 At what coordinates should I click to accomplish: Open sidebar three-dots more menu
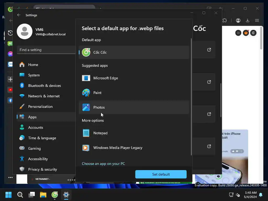tap(10, 177)
